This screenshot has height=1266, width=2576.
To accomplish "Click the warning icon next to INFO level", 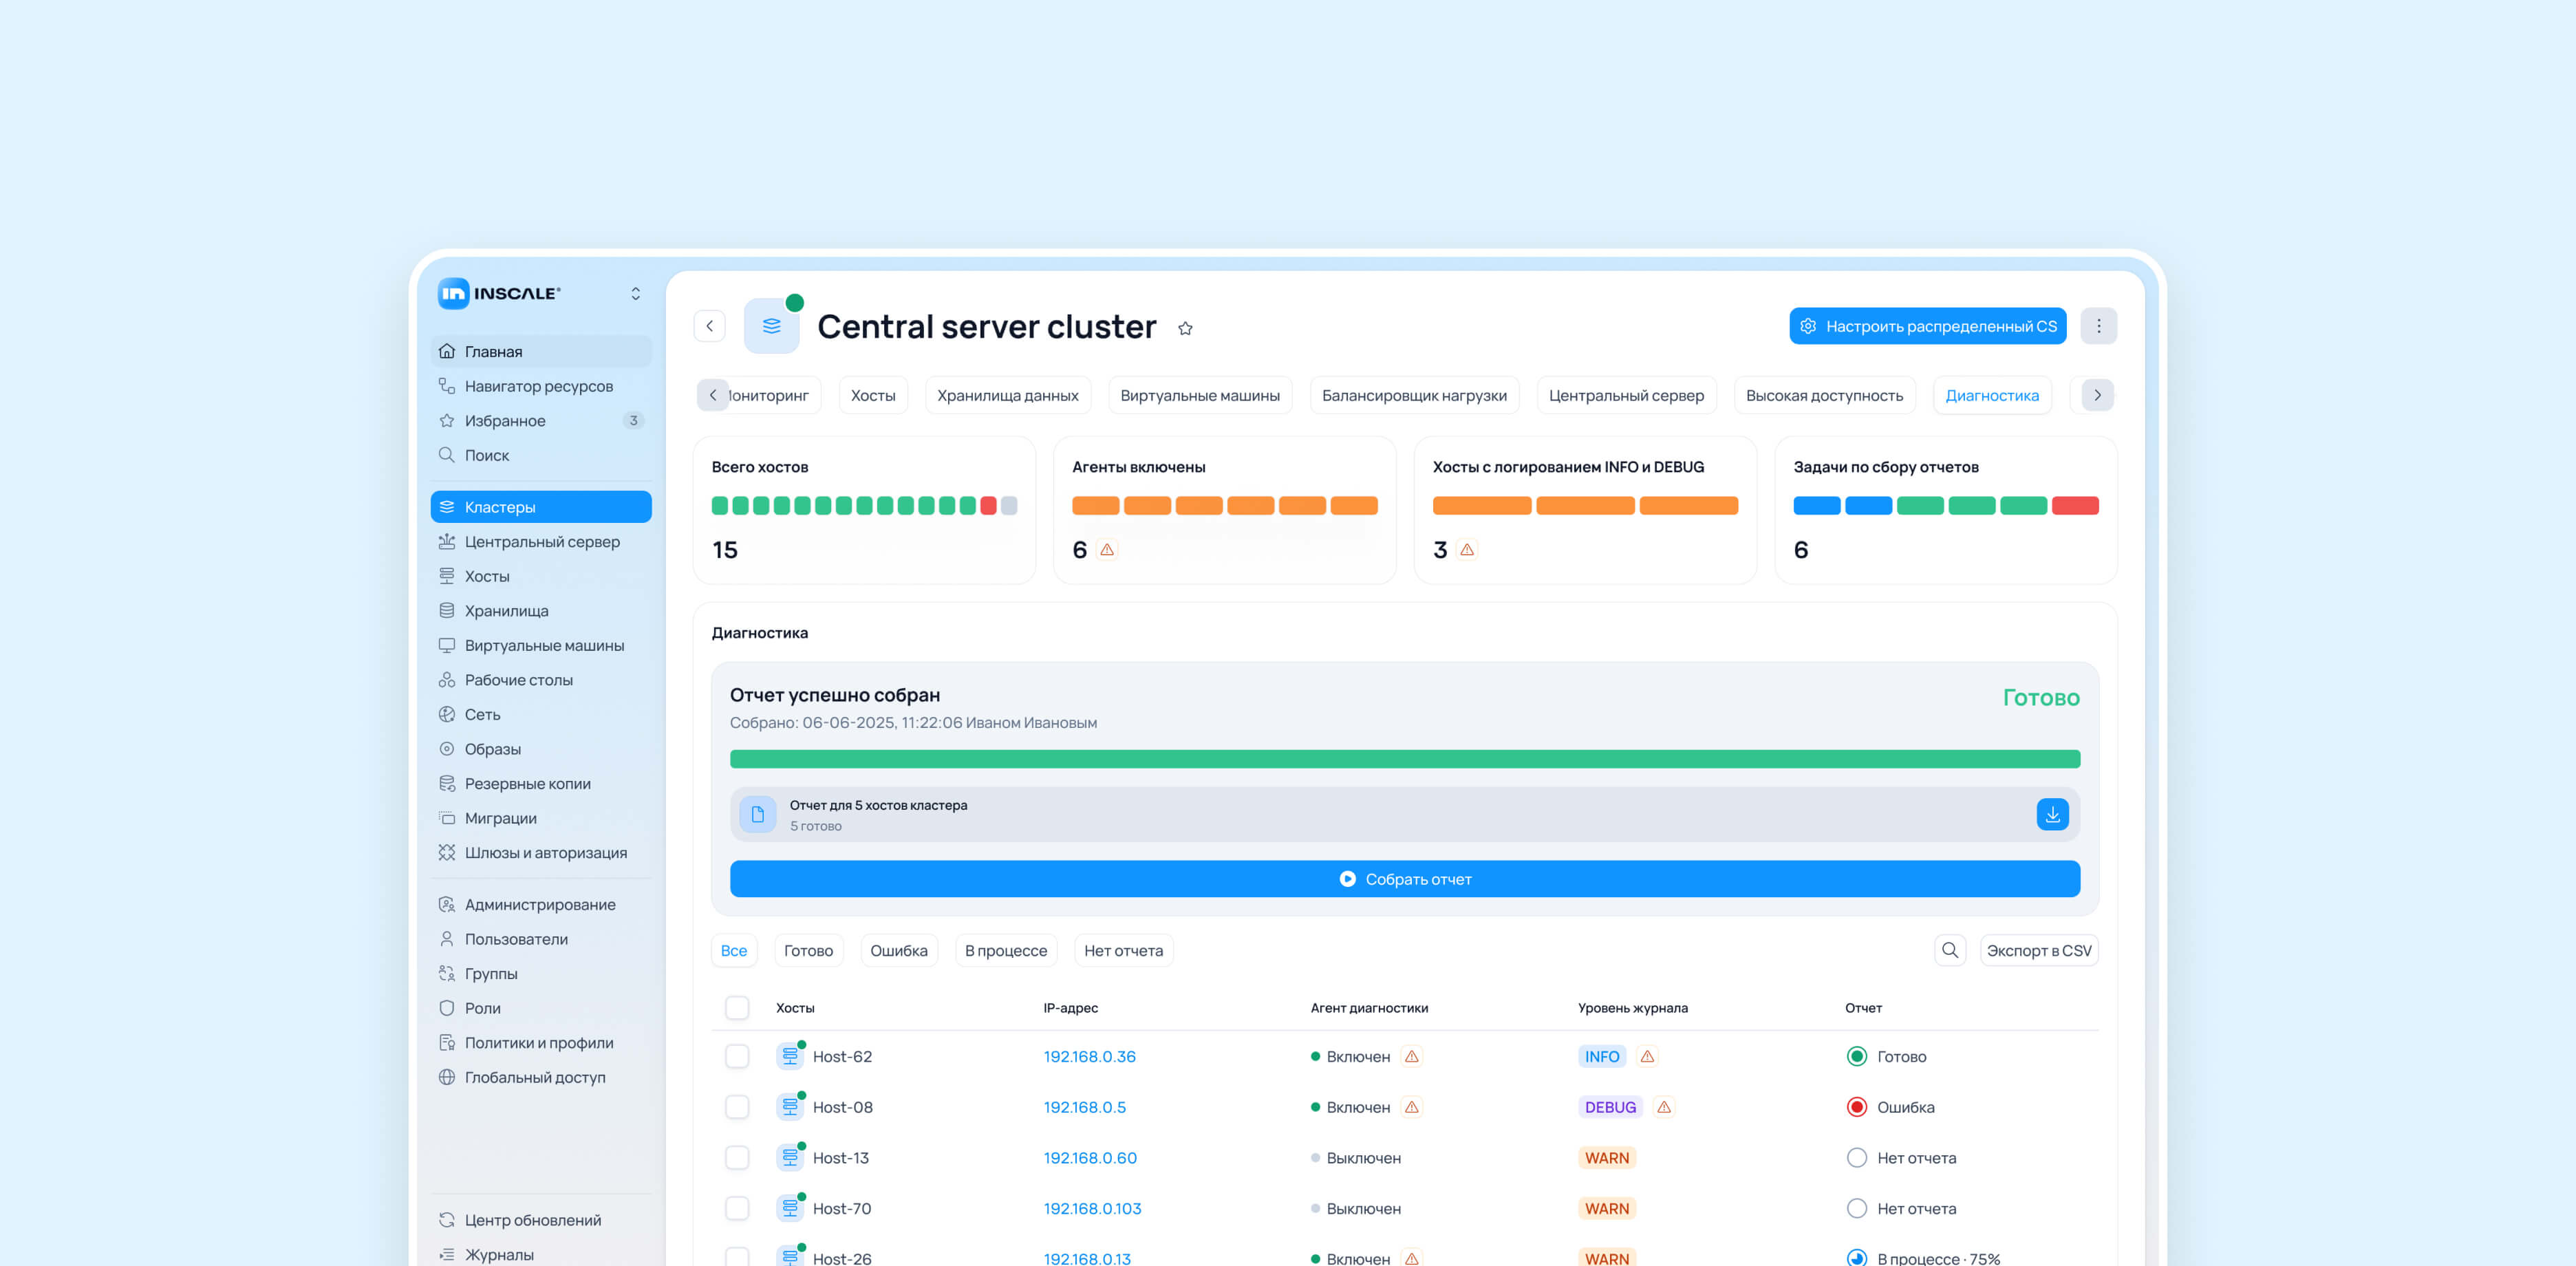I will pos(1647,1056).
